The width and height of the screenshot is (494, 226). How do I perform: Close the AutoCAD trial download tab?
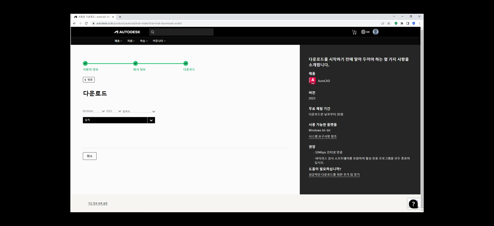point(113,17)
